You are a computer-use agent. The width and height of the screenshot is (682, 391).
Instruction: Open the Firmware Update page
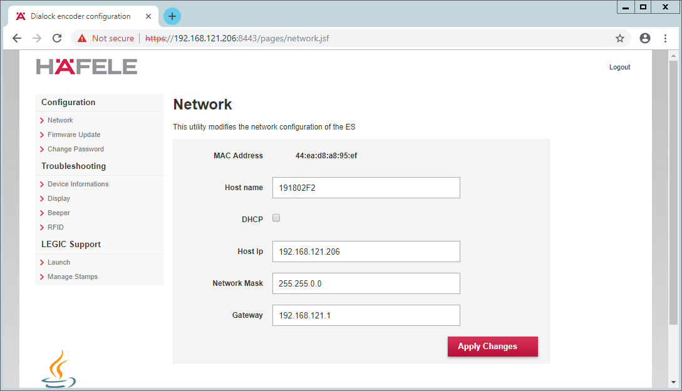[74, 135]
